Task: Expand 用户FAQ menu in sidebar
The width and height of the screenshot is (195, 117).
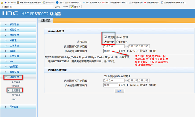Action: click(18, 107)
